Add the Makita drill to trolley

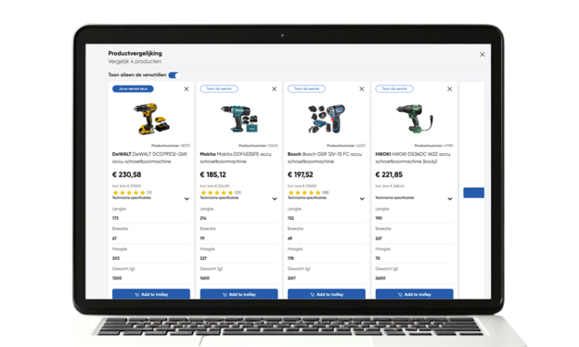pyautogui.click(x=238, y=294)
